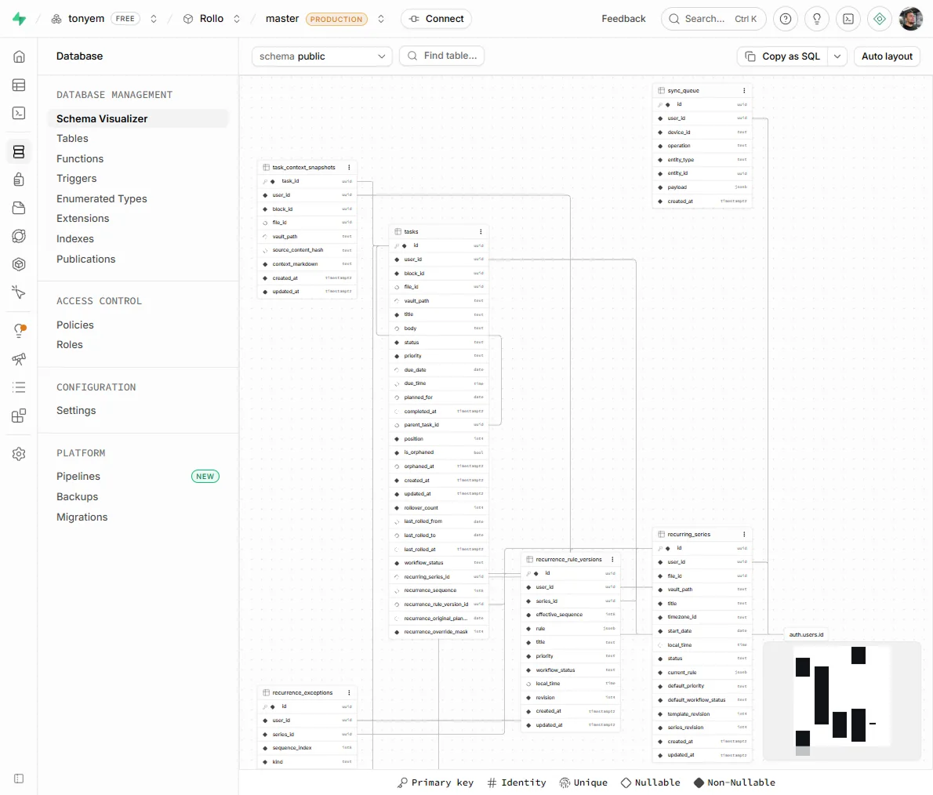Image resolution: width=933 pixels, height=795 pixels.
Task: Open the user avatar menu
Action: (910, 19)
